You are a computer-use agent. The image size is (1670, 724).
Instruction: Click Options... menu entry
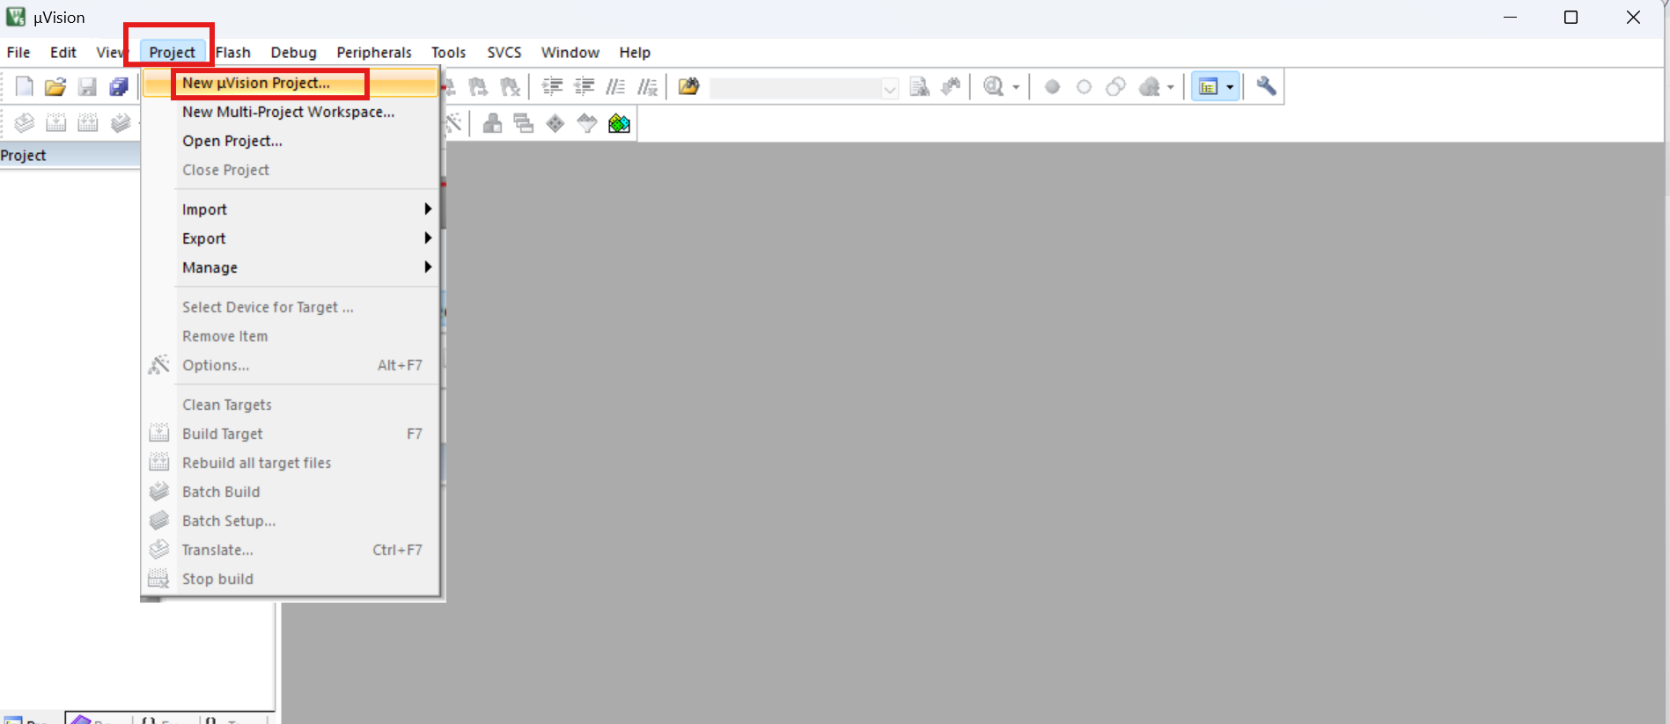click(x=291, y=365)
